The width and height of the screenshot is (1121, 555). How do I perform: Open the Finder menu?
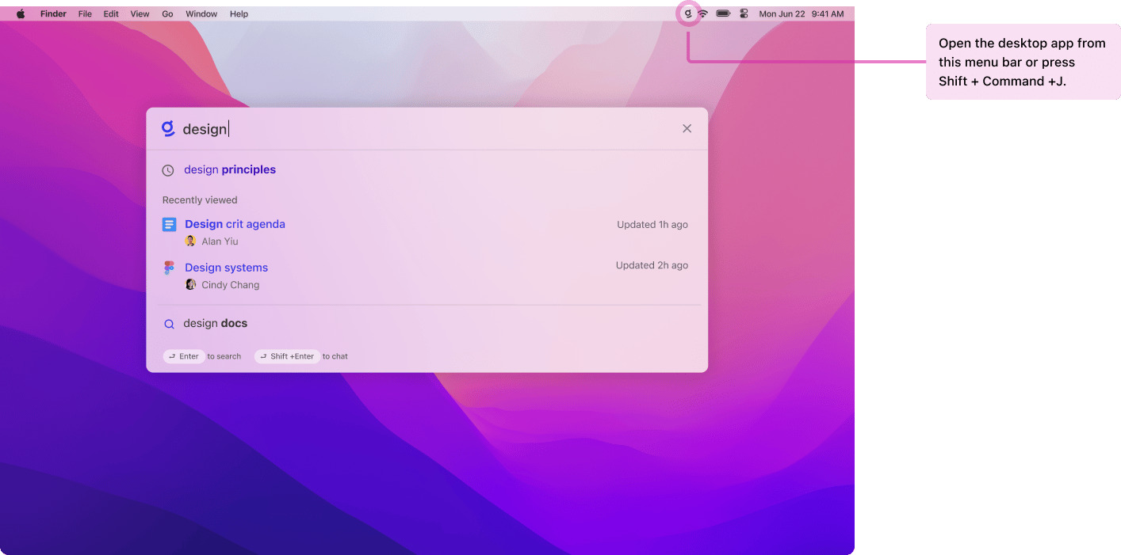click(x=53, y=13)
